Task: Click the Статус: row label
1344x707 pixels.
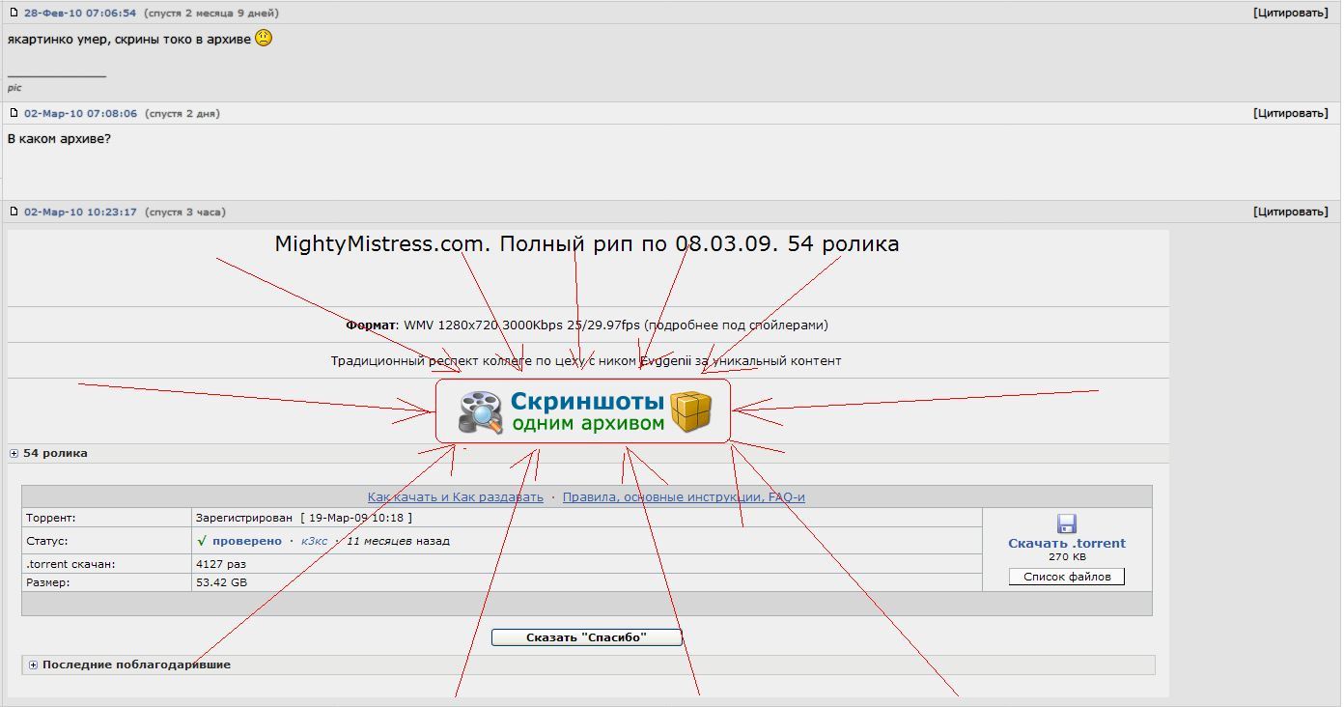Action: click(47, 541)
